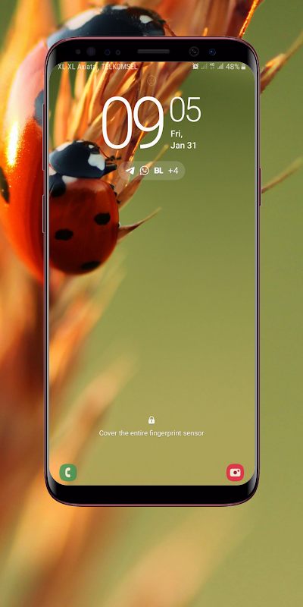Tap the 48% battery percentage text
The width and height of the screenshot is (303, 607).
(233, 67)
